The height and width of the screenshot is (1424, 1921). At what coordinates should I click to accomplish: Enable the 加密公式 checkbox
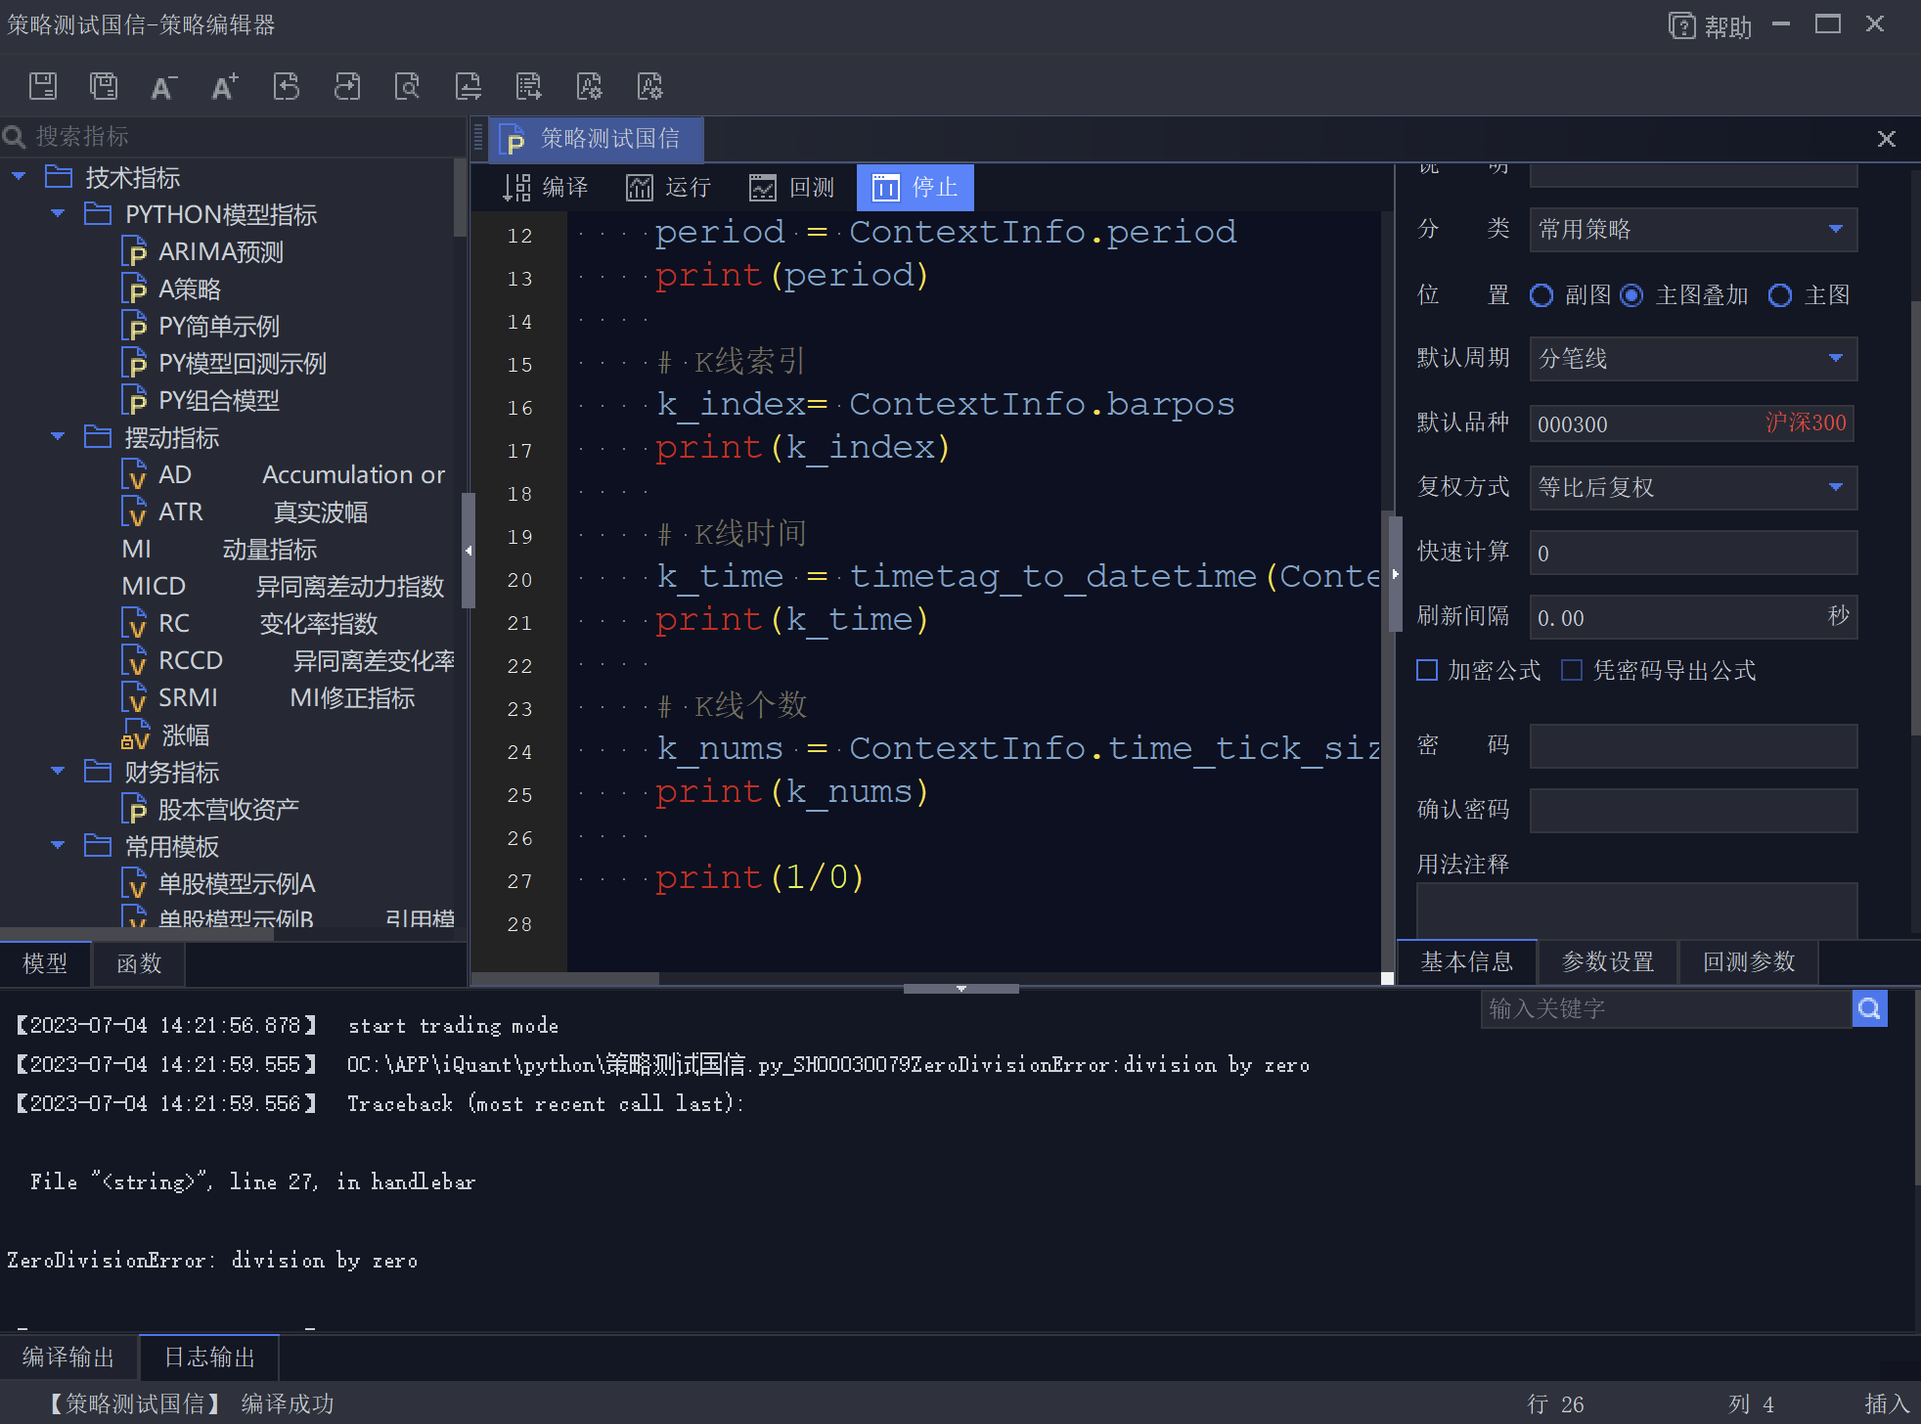coord(1427,670)
